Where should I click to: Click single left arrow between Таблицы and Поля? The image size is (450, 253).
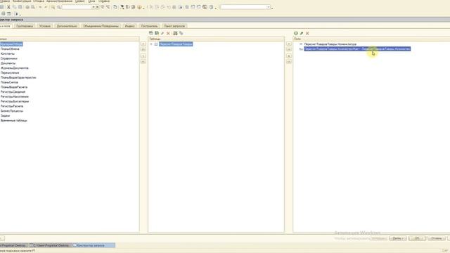click(x=289, y=56)
